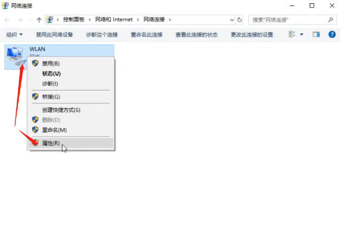Image resolution: width=340 pixels, height=243 pixels.
Task: Expand the view options dropdown arrow
Action: pyautogui.click(x=302, y=35)
